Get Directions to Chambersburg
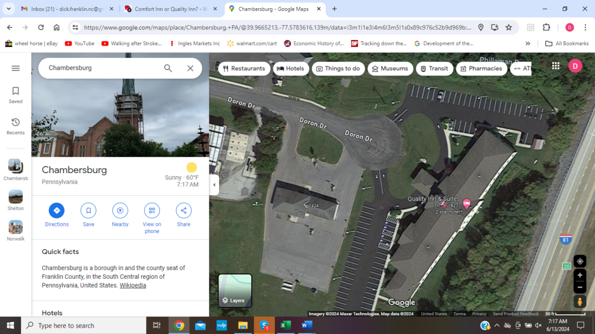 click(56, 215)
